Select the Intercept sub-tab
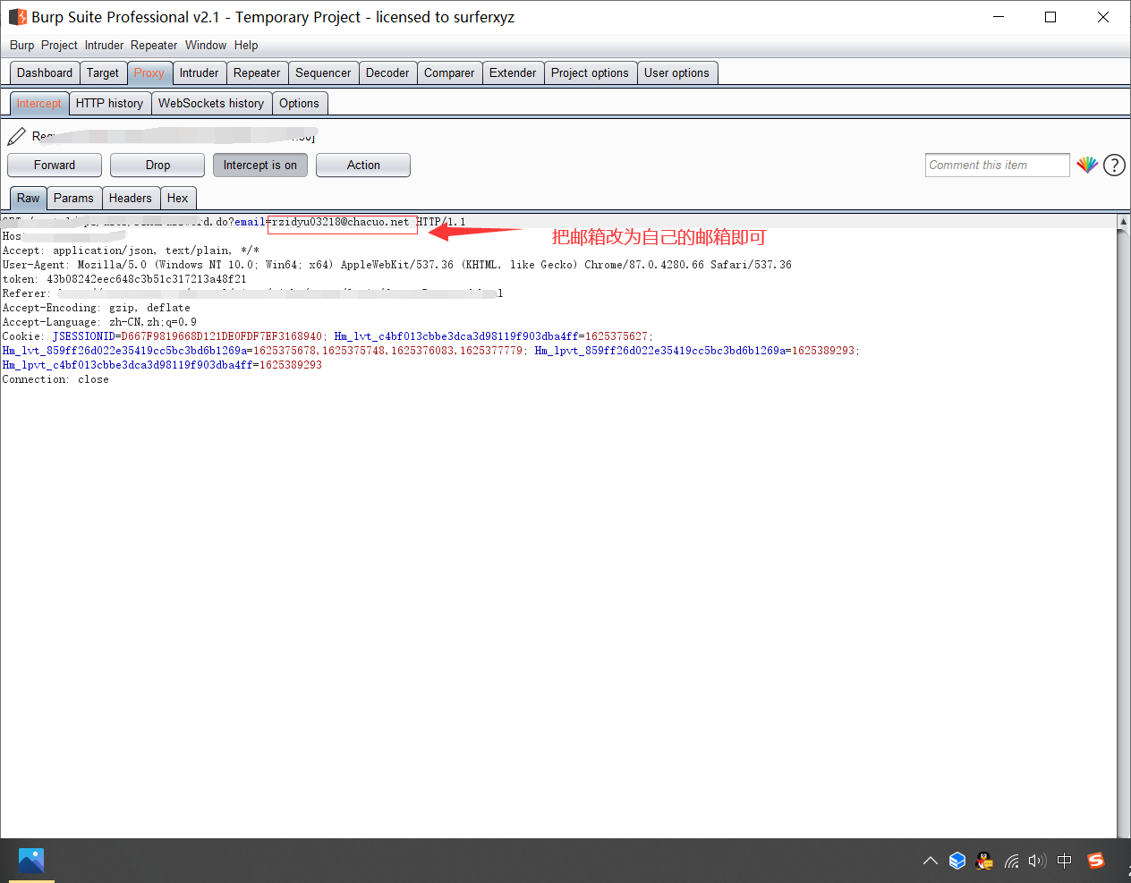Viewport: 1131px width, 883px height. (x=39, y=103)
